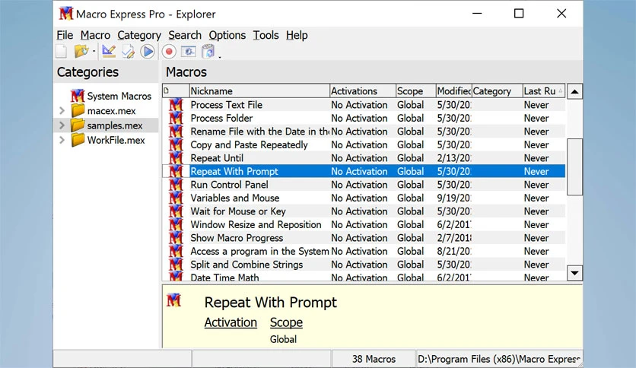
Task: Select the Variables and Mouse macro name
Action: pyautogui.click(x=235, y=198)
